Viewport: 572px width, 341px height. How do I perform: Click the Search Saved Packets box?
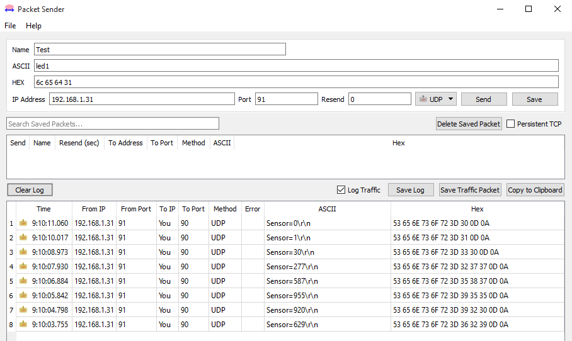(113, 123)
